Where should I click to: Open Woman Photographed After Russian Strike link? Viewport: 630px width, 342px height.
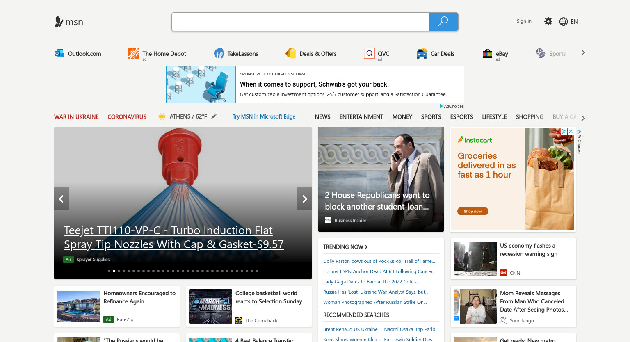(375, 302)
